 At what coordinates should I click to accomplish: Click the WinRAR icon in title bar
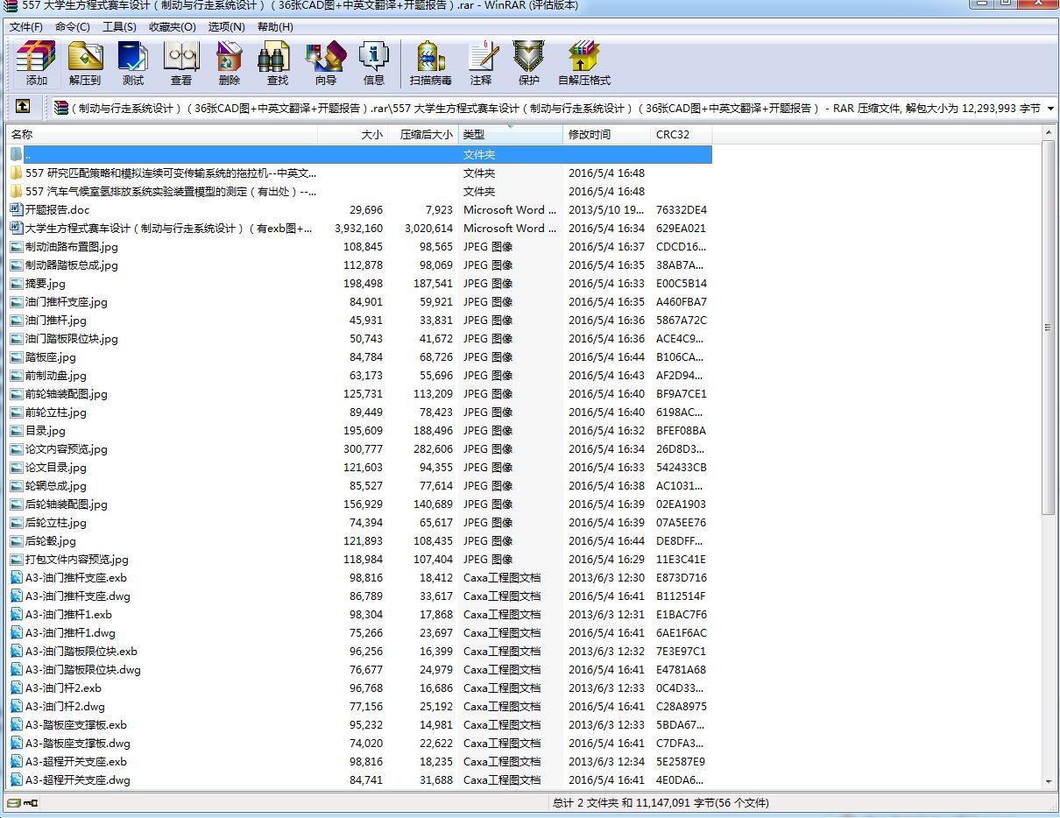(x=11, y=5)
